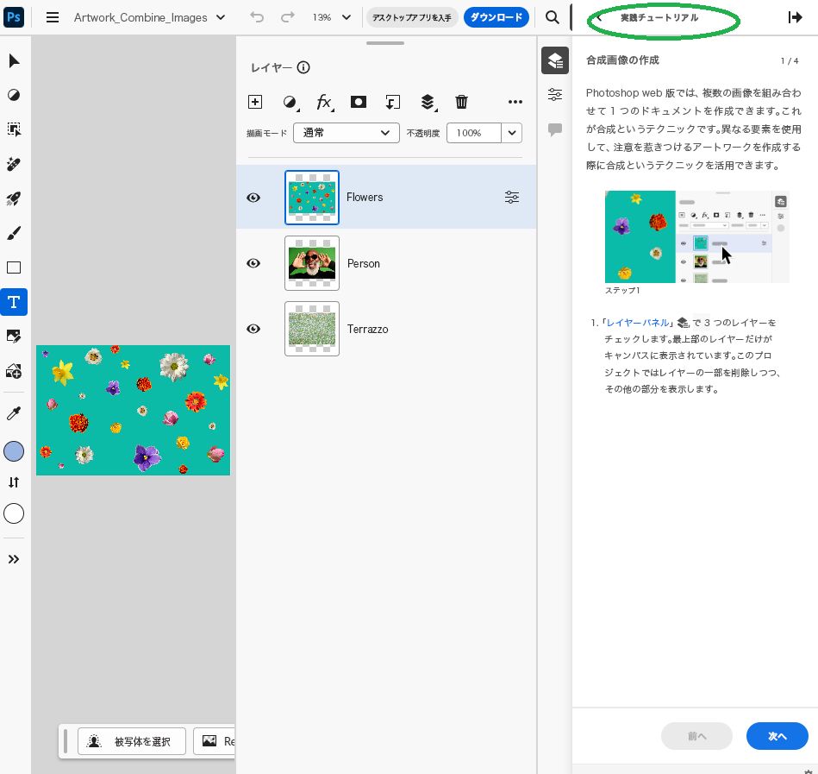This screenshot has height=774, width=818.
Task: Select the Eyedropper tool
Action: (x=14, y=413)
